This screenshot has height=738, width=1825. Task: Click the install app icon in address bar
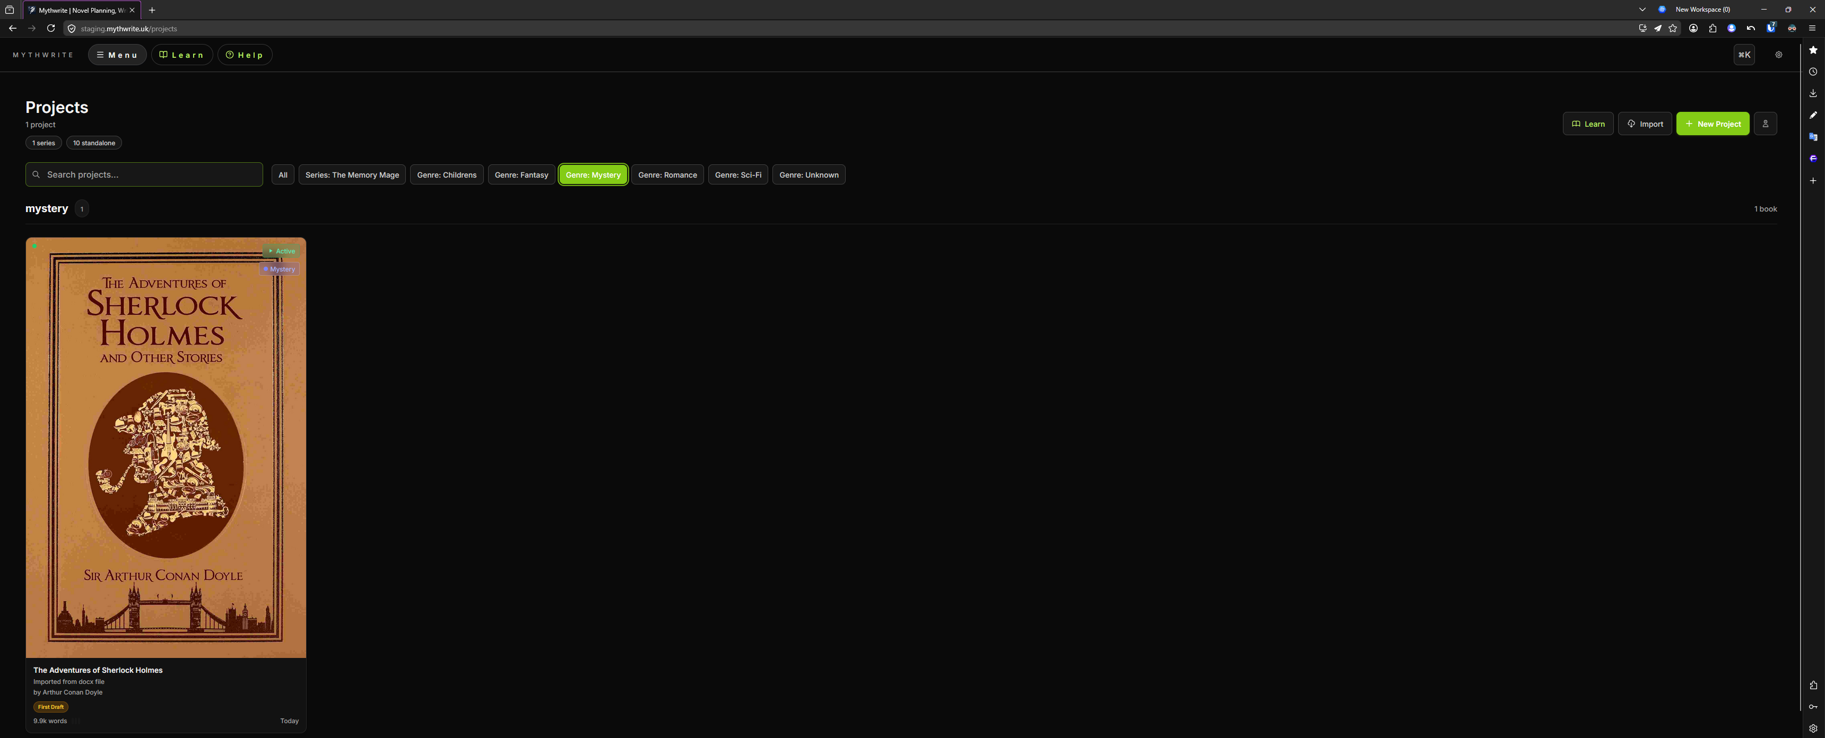coord(1642,28)
